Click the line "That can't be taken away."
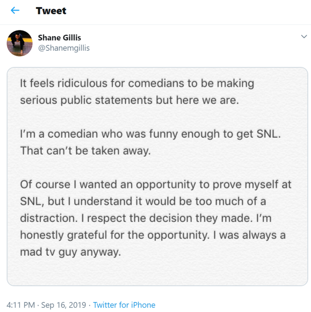 (x=86, y=150)
